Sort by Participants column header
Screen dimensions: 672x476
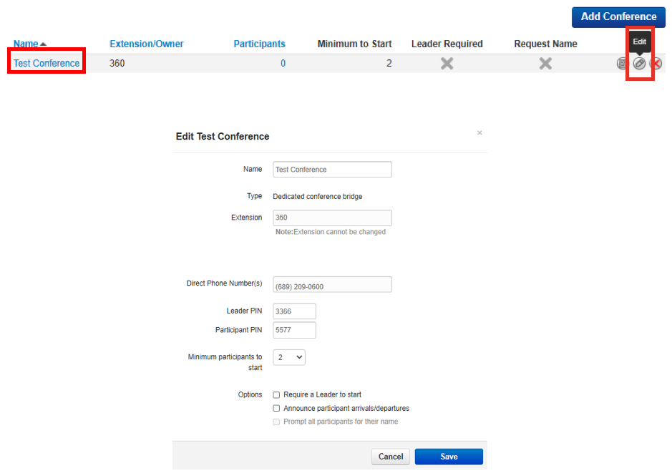[x=259, y=44]
